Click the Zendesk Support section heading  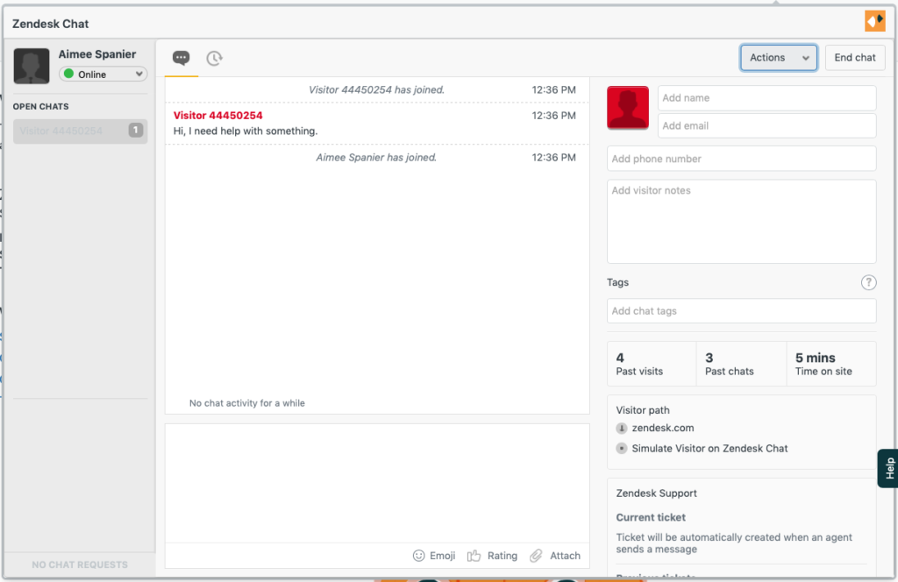click(656, 493)
